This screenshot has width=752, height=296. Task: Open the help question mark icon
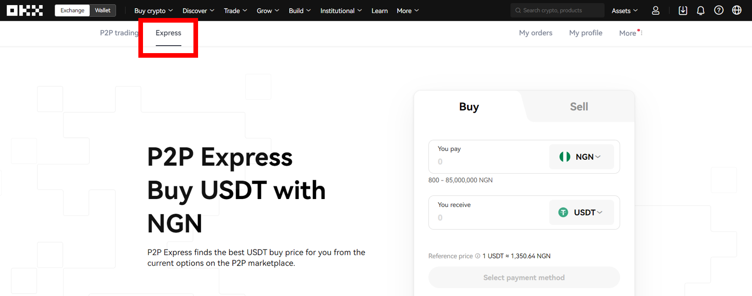[x=719, y=10]
